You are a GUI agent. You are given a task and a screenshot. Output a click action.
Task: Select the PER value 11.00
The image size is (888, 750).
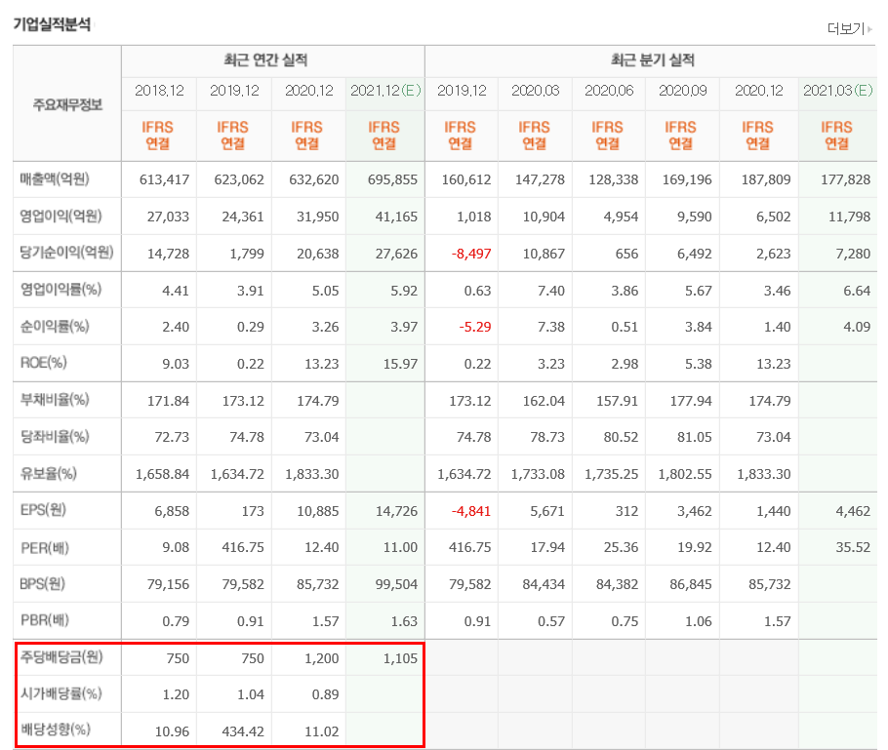coord(400,548)
